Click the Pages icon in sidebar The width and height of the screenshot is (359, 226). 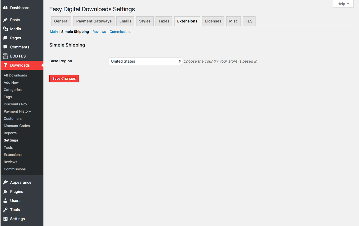(x=5, y=38)
